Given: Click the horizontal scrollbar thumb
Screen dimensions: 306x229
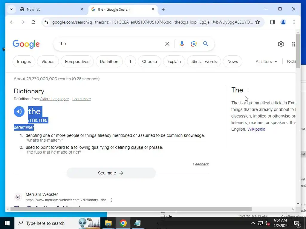Looking at the screenshot, I should [x=131, y=209].
